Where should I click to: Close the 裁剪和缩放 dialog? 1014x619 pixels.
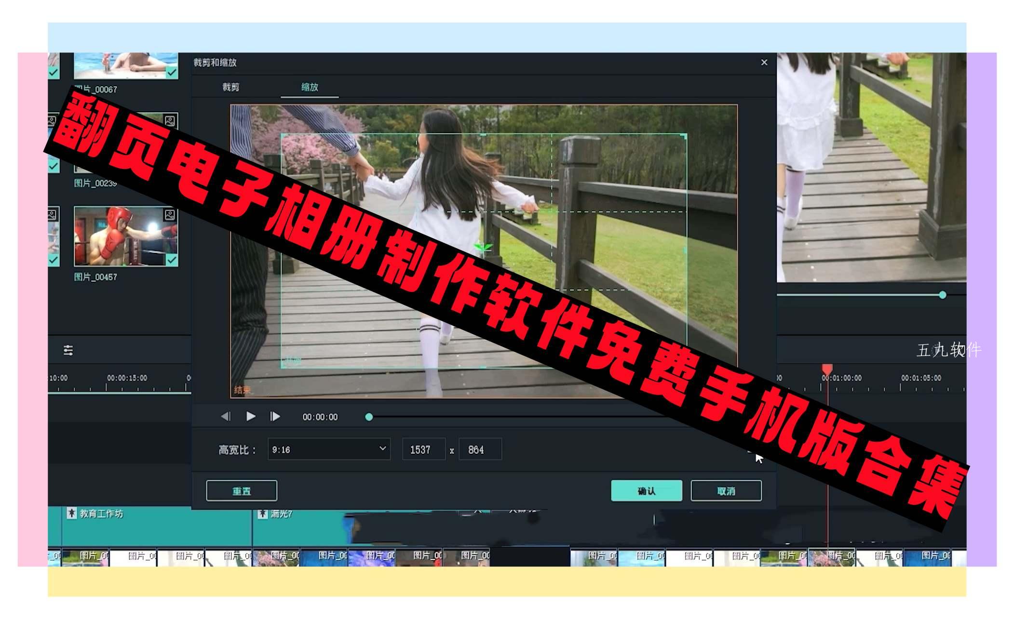764,63
